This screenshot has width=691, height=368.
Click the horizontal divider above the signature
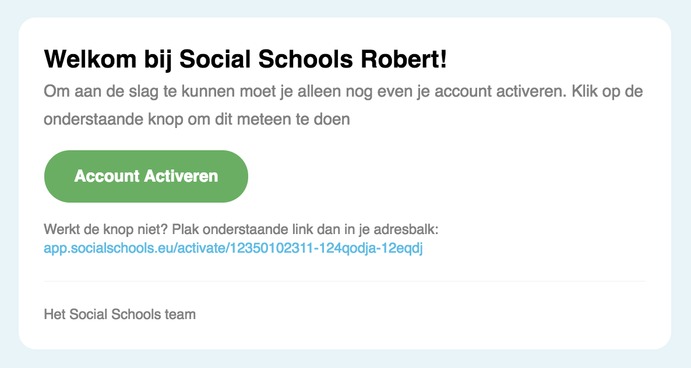point(344,281)
